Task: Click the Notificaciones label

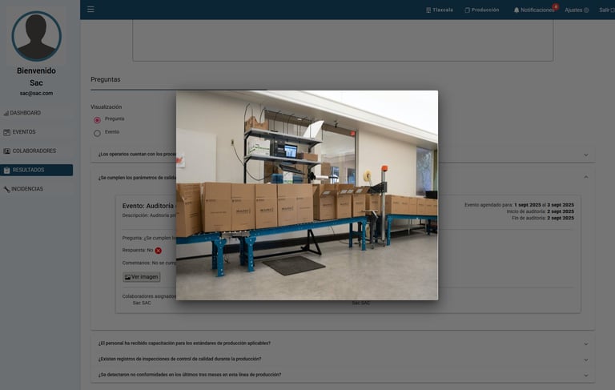Action: (x=537, y=10)
